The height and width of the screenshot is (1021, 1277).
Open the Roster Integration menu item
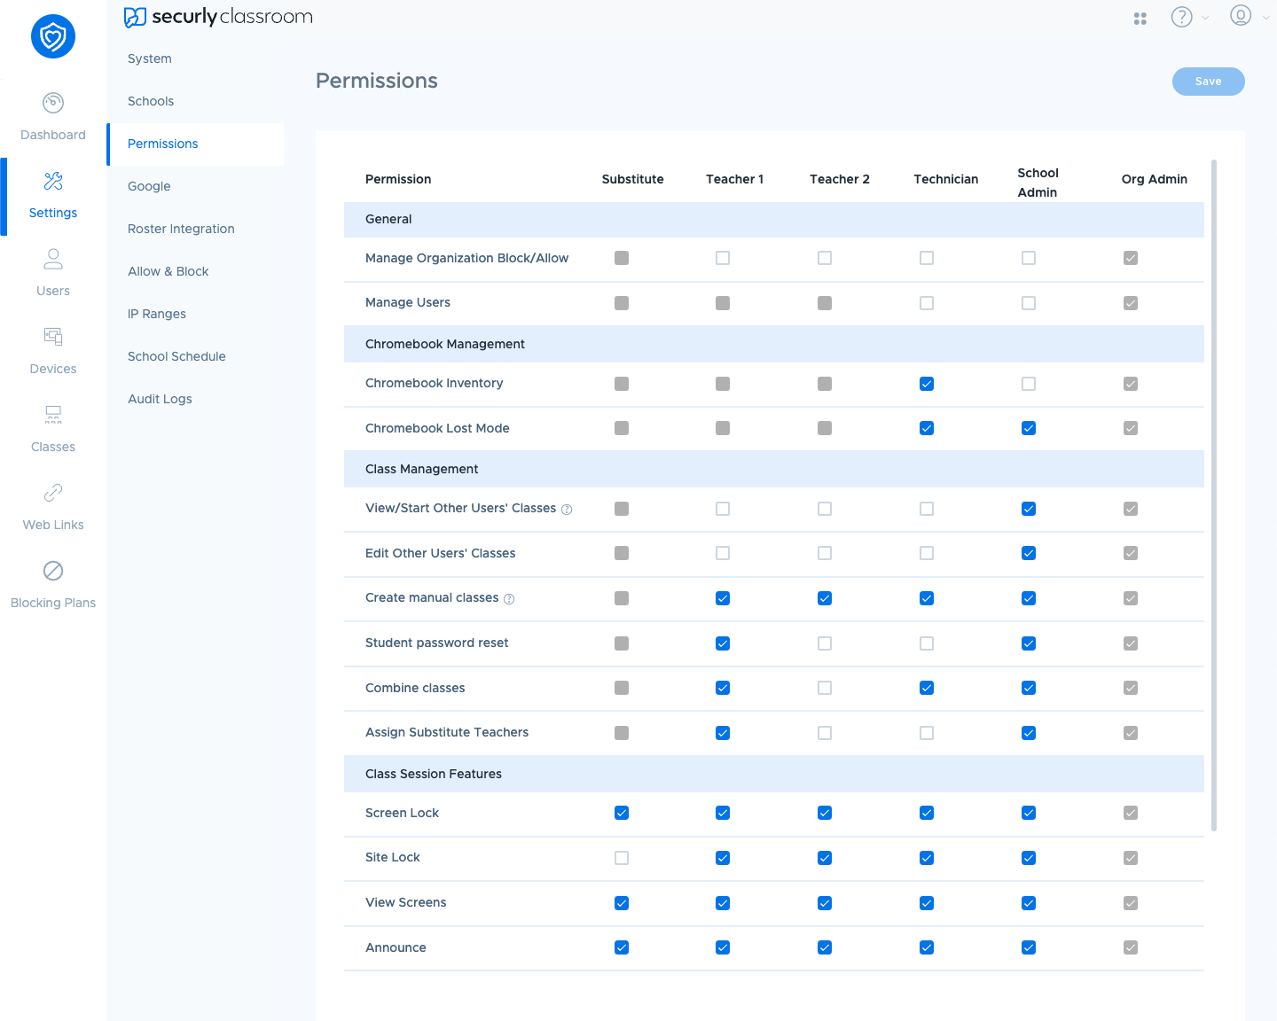pyautogui.click(x=195, y=229)
